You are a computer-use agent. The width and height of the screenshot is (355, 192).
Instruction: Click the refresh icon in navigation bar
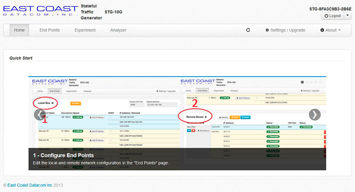248,30
